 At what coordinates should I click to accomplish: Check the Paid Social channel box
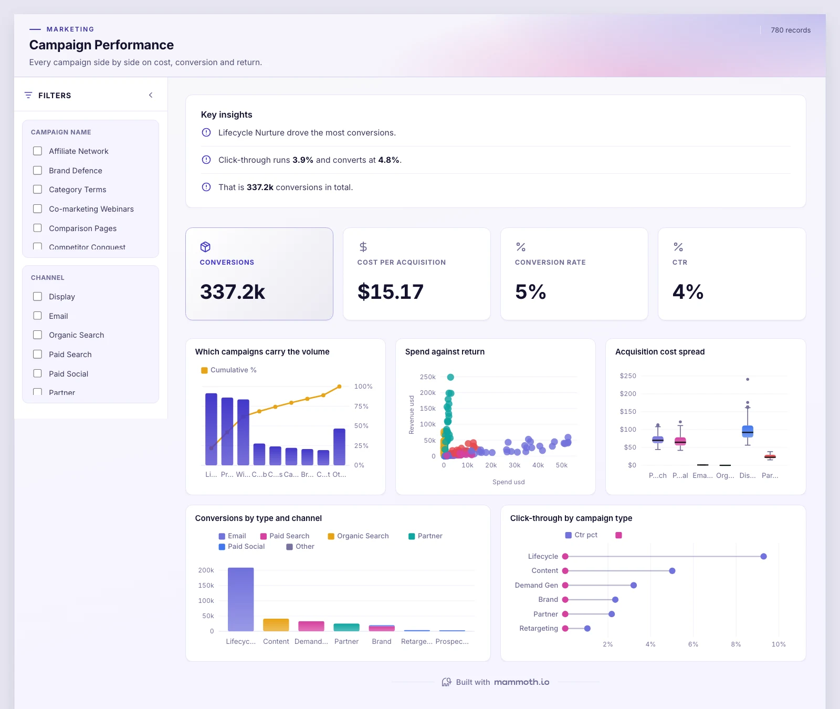coord(38,373)
